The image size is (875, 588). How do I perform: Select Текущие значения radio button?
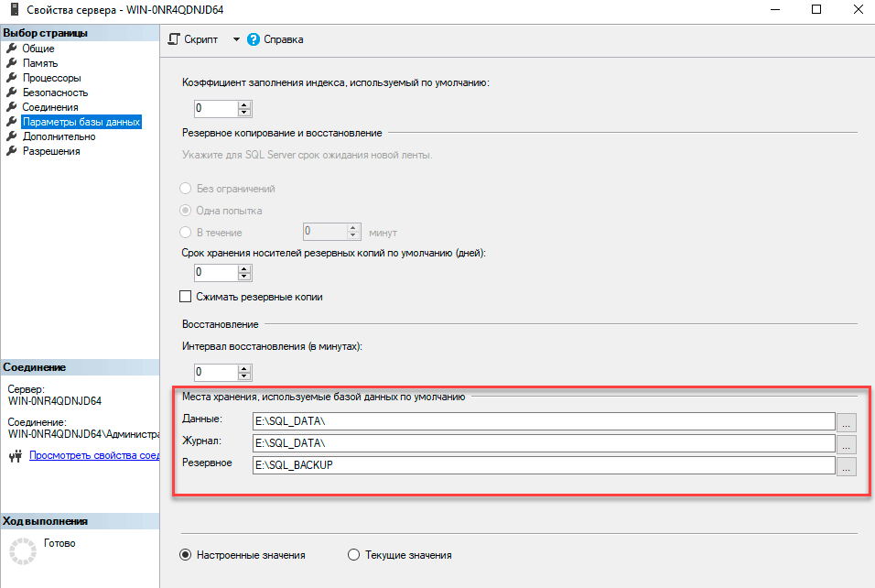point(354,555)
